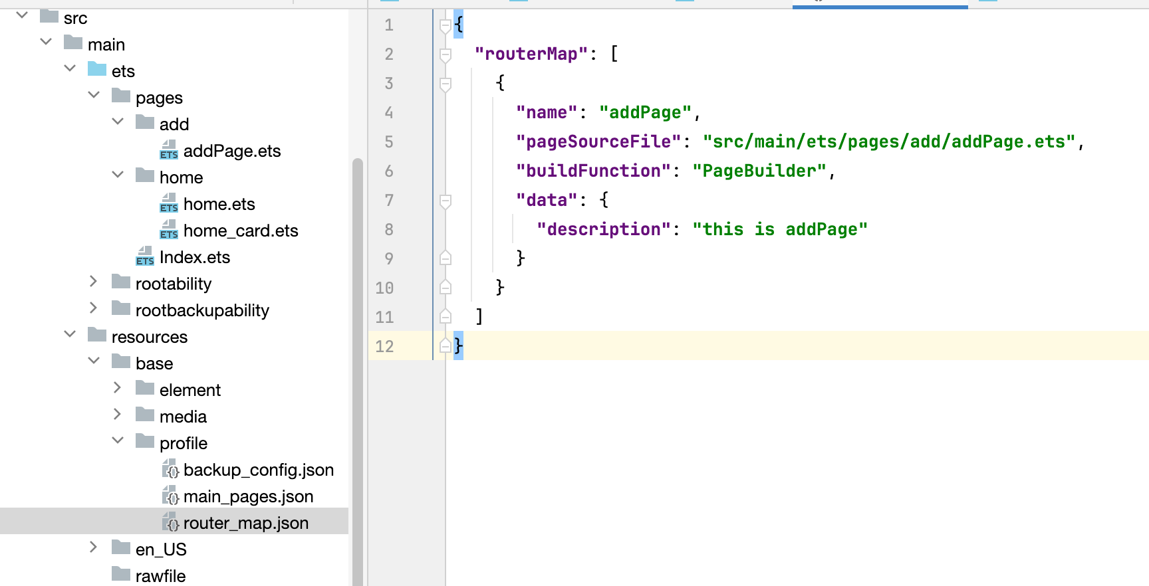Click the fold end marker on line 10

[x=446, y=286]
